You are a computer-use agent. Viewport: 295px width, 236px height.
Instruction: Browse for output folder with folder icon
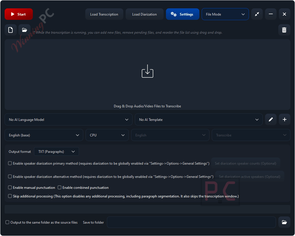pos(284,222)
